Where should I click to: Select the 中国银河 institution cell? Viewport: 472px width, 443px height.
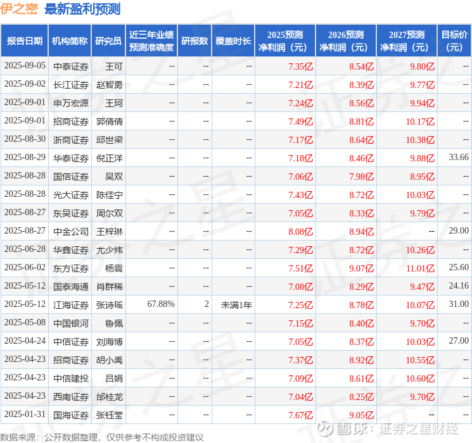[71, 323]
